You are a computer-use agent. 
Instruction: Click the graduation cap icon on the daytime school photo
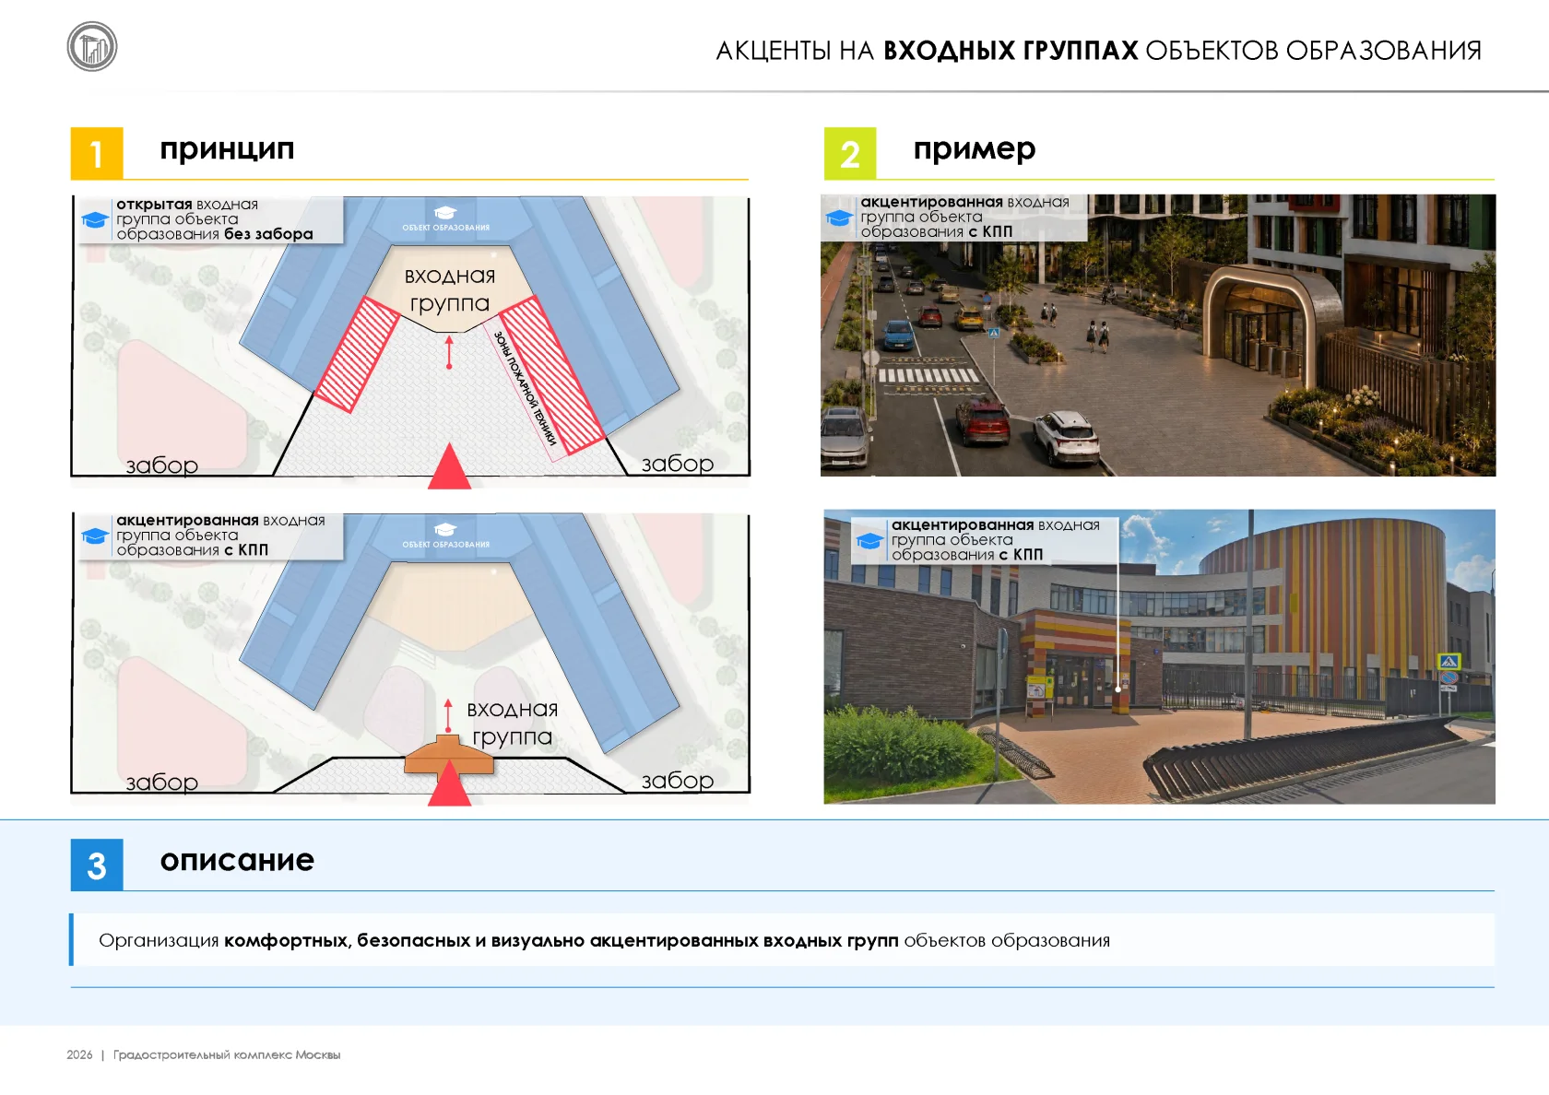[869, 540]
